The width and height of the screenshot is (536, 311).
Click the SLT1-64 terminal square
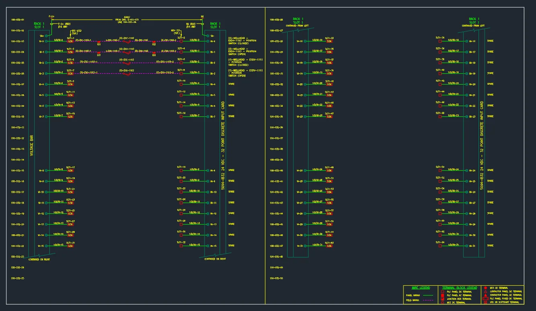coord(440,246)
